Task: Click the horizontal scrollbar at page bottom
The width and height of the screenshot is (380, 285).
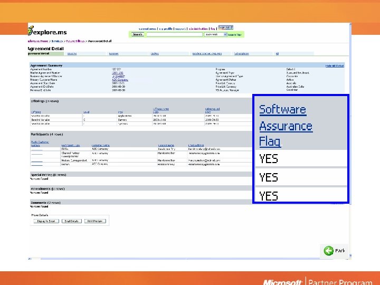Action: point(189,259)
